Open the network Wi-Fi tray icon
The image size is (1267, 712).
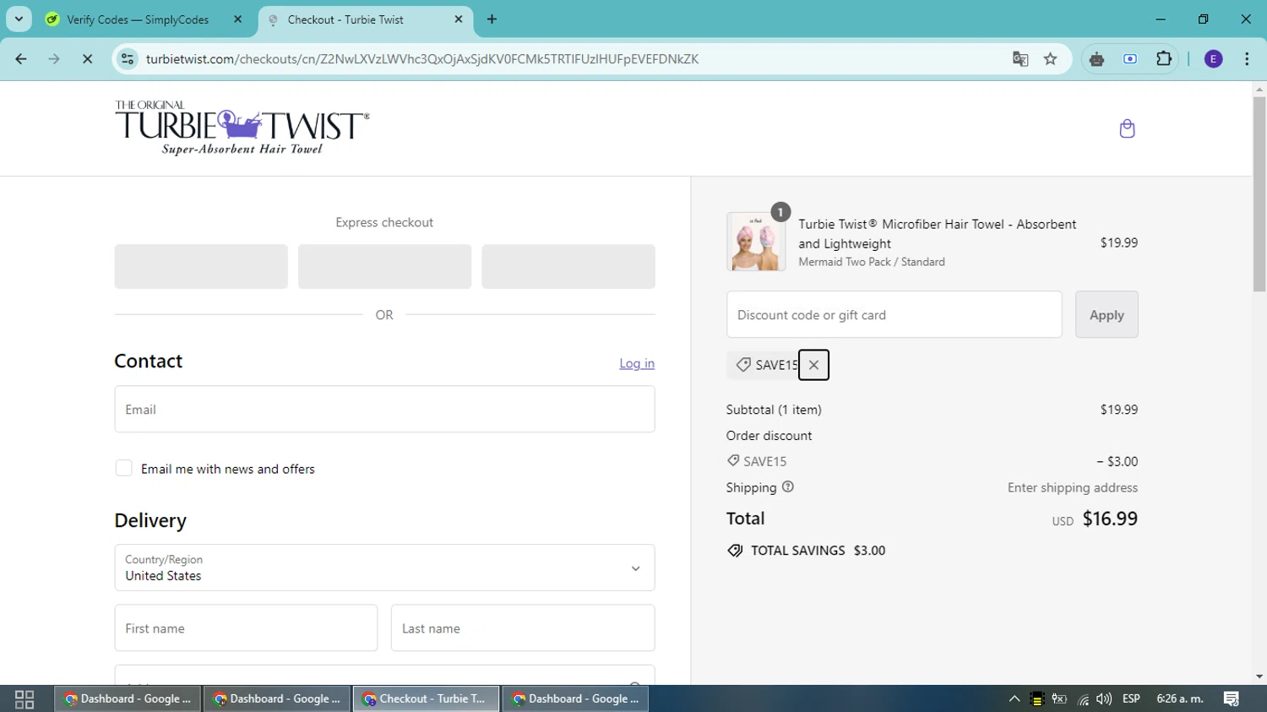(1083, 699)
